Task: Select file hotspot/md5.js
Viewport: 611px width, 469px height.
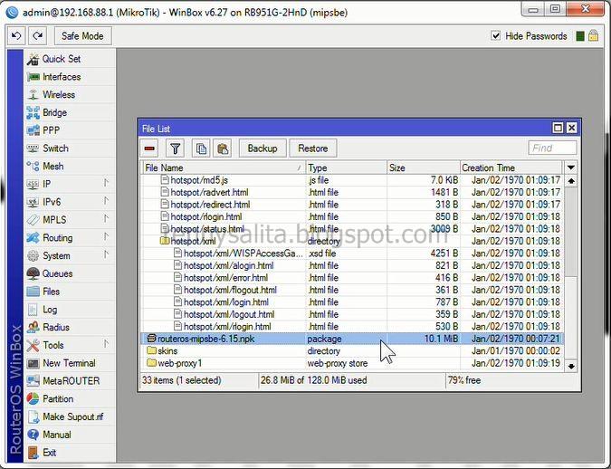Action: point(352,180)
